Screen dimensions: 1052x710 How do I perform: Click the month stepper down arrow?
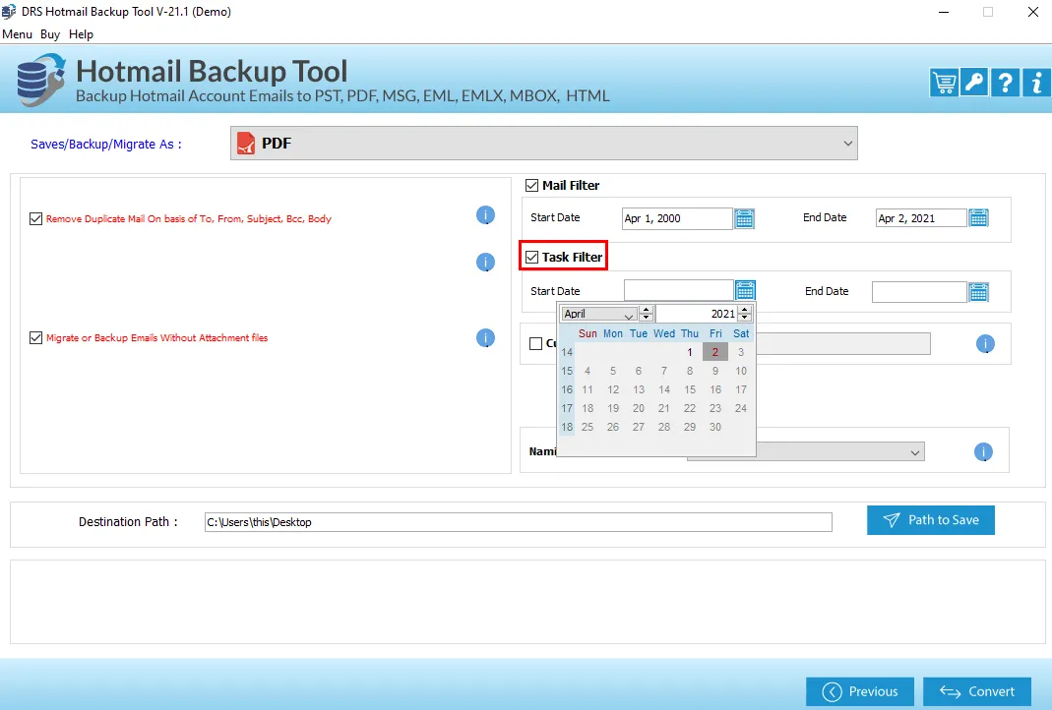[647, 317]
